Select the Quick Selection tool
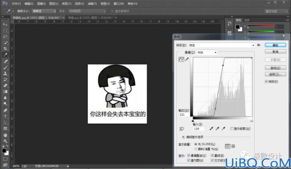291x169 pixels. tap(5, 43)
